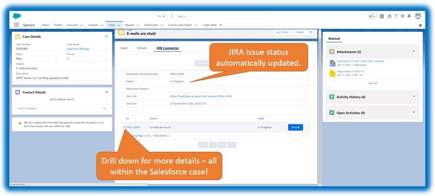Image resolution: width=435 pixels, height=196 pixels.
Task: Focus the global Search field
Action: [216, 16]
